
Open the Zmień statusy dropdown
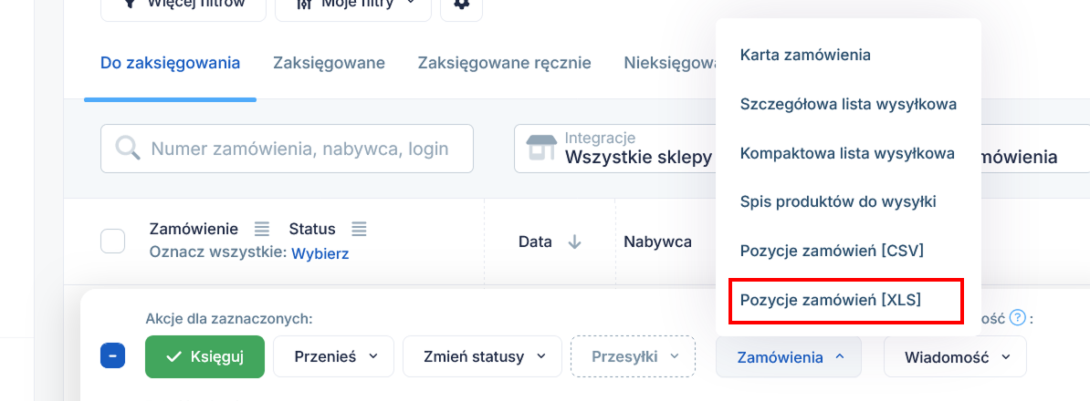pyautogui.click(x=482, y=356)
